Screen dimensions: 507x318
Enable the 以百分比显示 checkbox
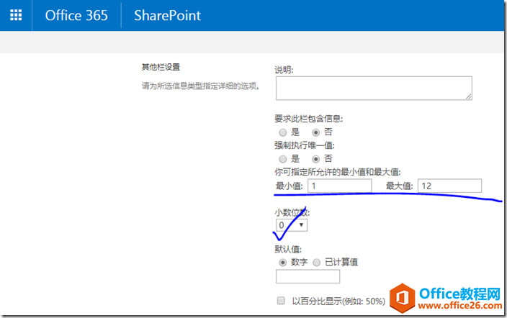pos(281,301)
